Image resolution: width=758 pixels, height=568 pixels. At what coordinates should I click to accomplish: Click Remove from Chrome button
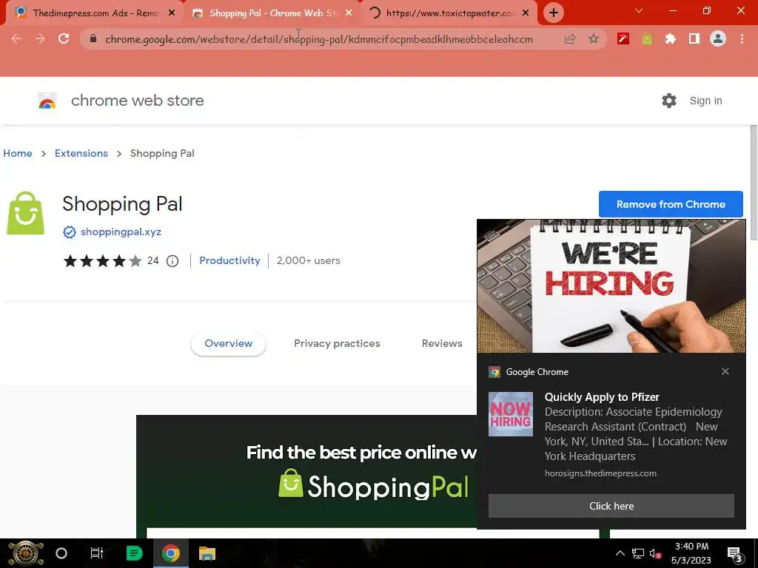(x=671, y=204)
